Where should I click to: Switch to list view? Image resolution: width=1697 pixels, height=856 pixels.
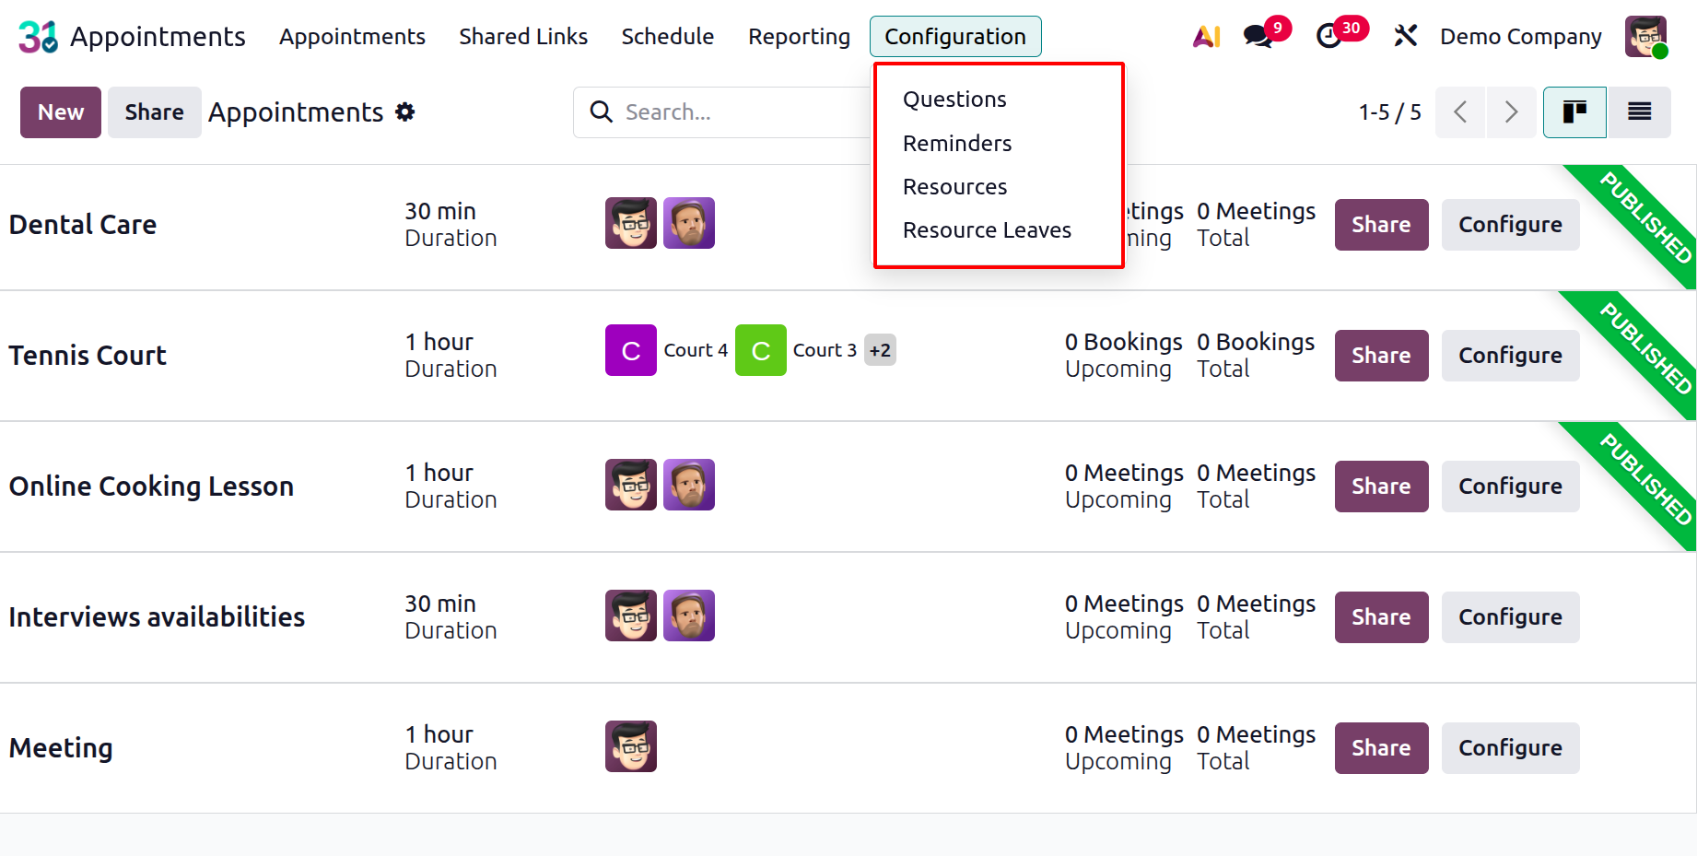pyautogui.click(x=1640, y=111)
